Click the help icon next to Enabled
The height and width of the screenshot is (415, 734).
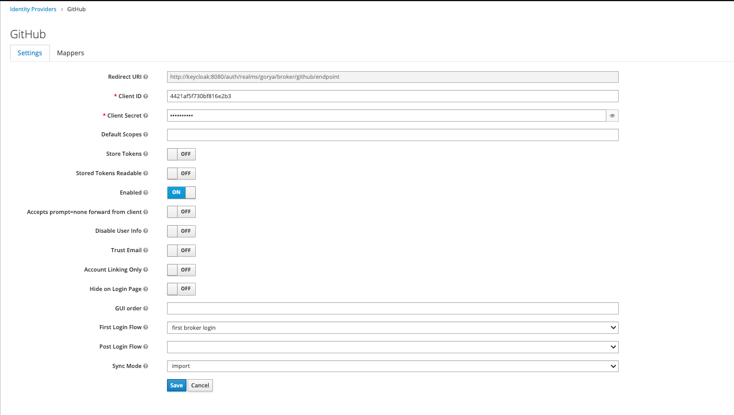click(x=146, y=193)
